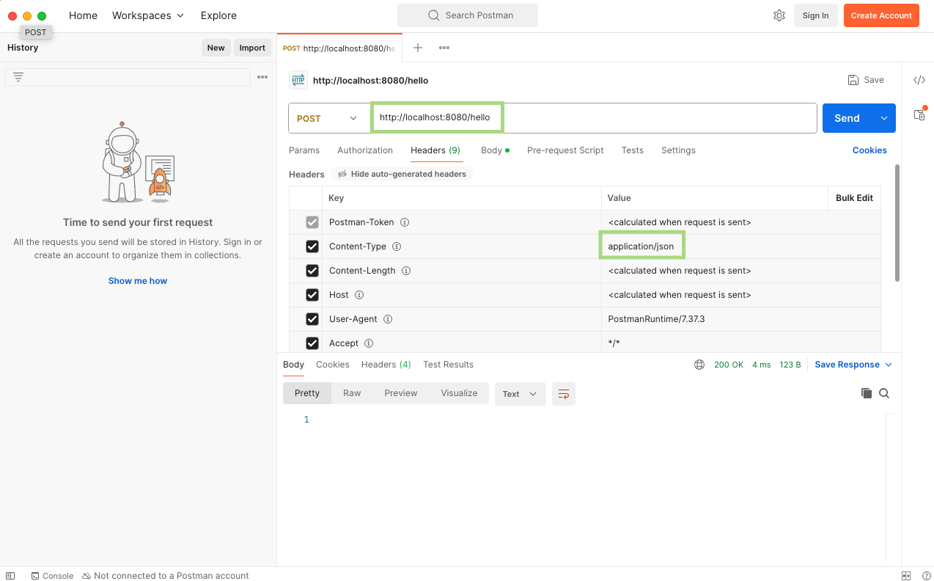Click info icon next to User-Agent
This screenshot has width=934, height=581.
(x=388, y=319)
